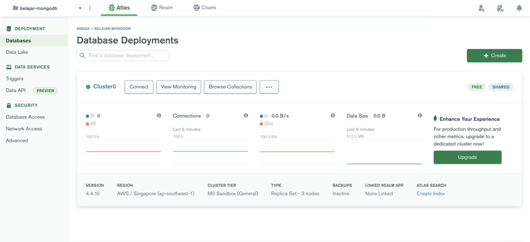
Task: Click the Backups status Inactive
Action: pos(341,194)
